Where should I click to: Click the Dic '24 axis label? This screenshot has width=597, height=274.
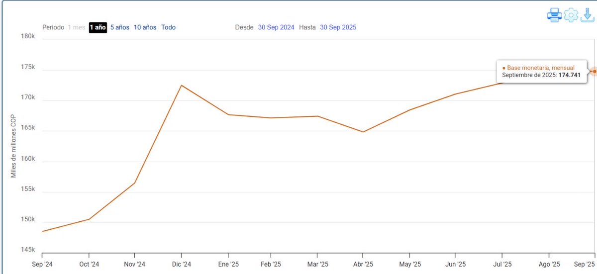point(182,264)
